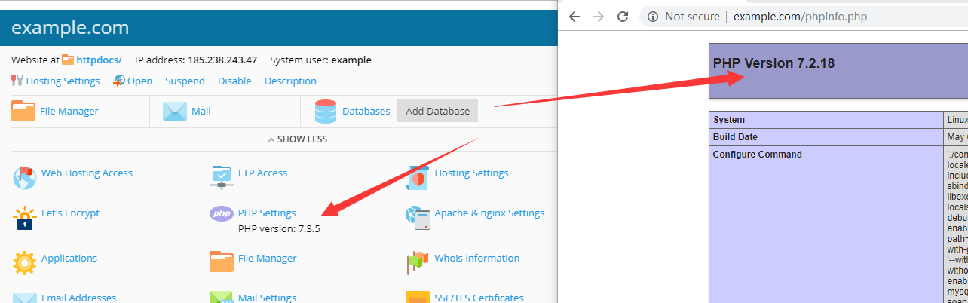Click the Configure Command row label
This screenshot has height=303, width=968.
[x=758, y=155]
